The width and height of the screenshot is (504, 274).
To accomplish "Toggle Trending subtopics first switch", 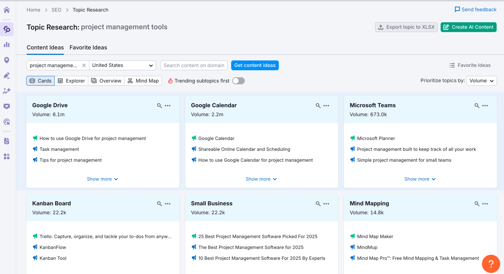I will tap(239, 81).
